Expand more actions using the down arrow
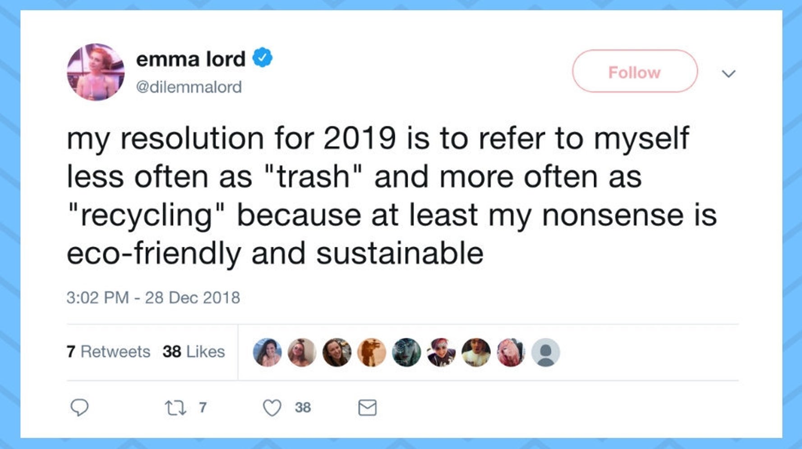Screen dimensions: 802x449 729,72
